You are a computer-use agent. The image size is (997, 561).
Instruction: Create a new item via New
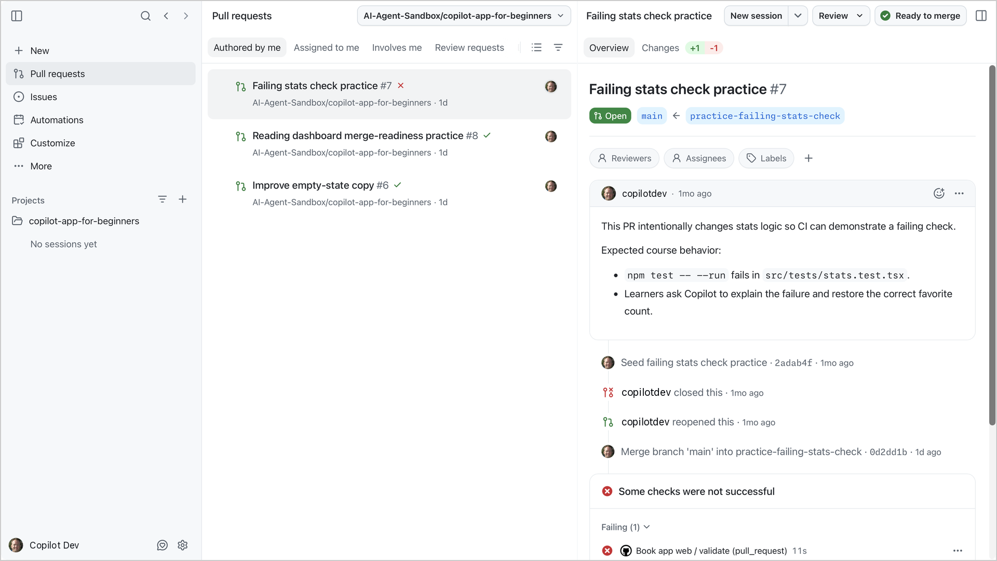(x=101, y=50)
